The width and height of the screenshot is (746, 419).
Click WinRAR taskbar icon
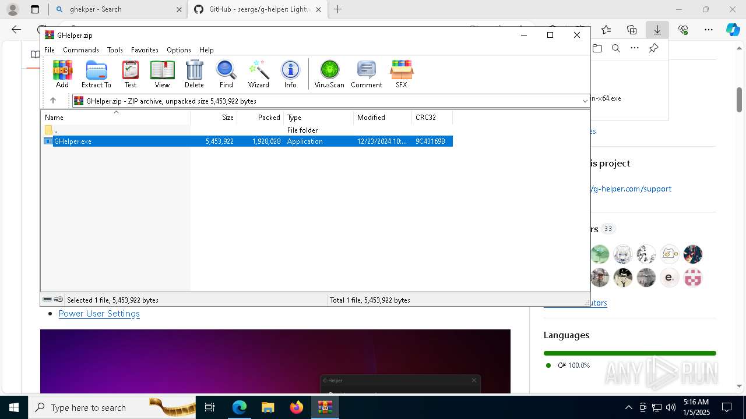point(325,407)
